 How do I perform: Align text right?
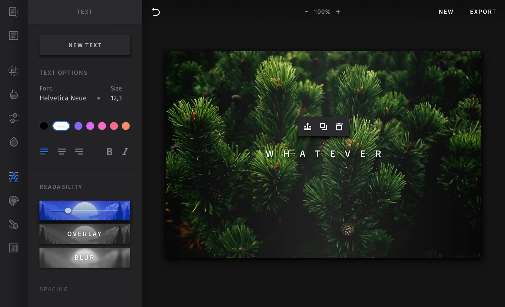[79, 151]
